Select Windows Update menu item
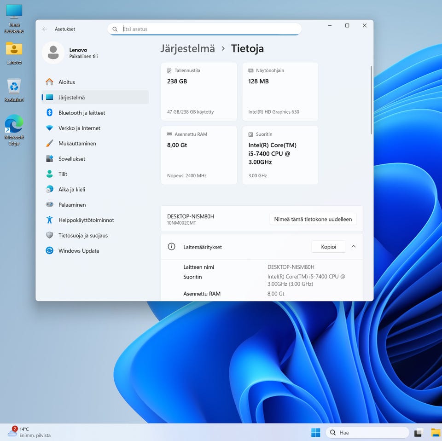 tap(95, 250)
